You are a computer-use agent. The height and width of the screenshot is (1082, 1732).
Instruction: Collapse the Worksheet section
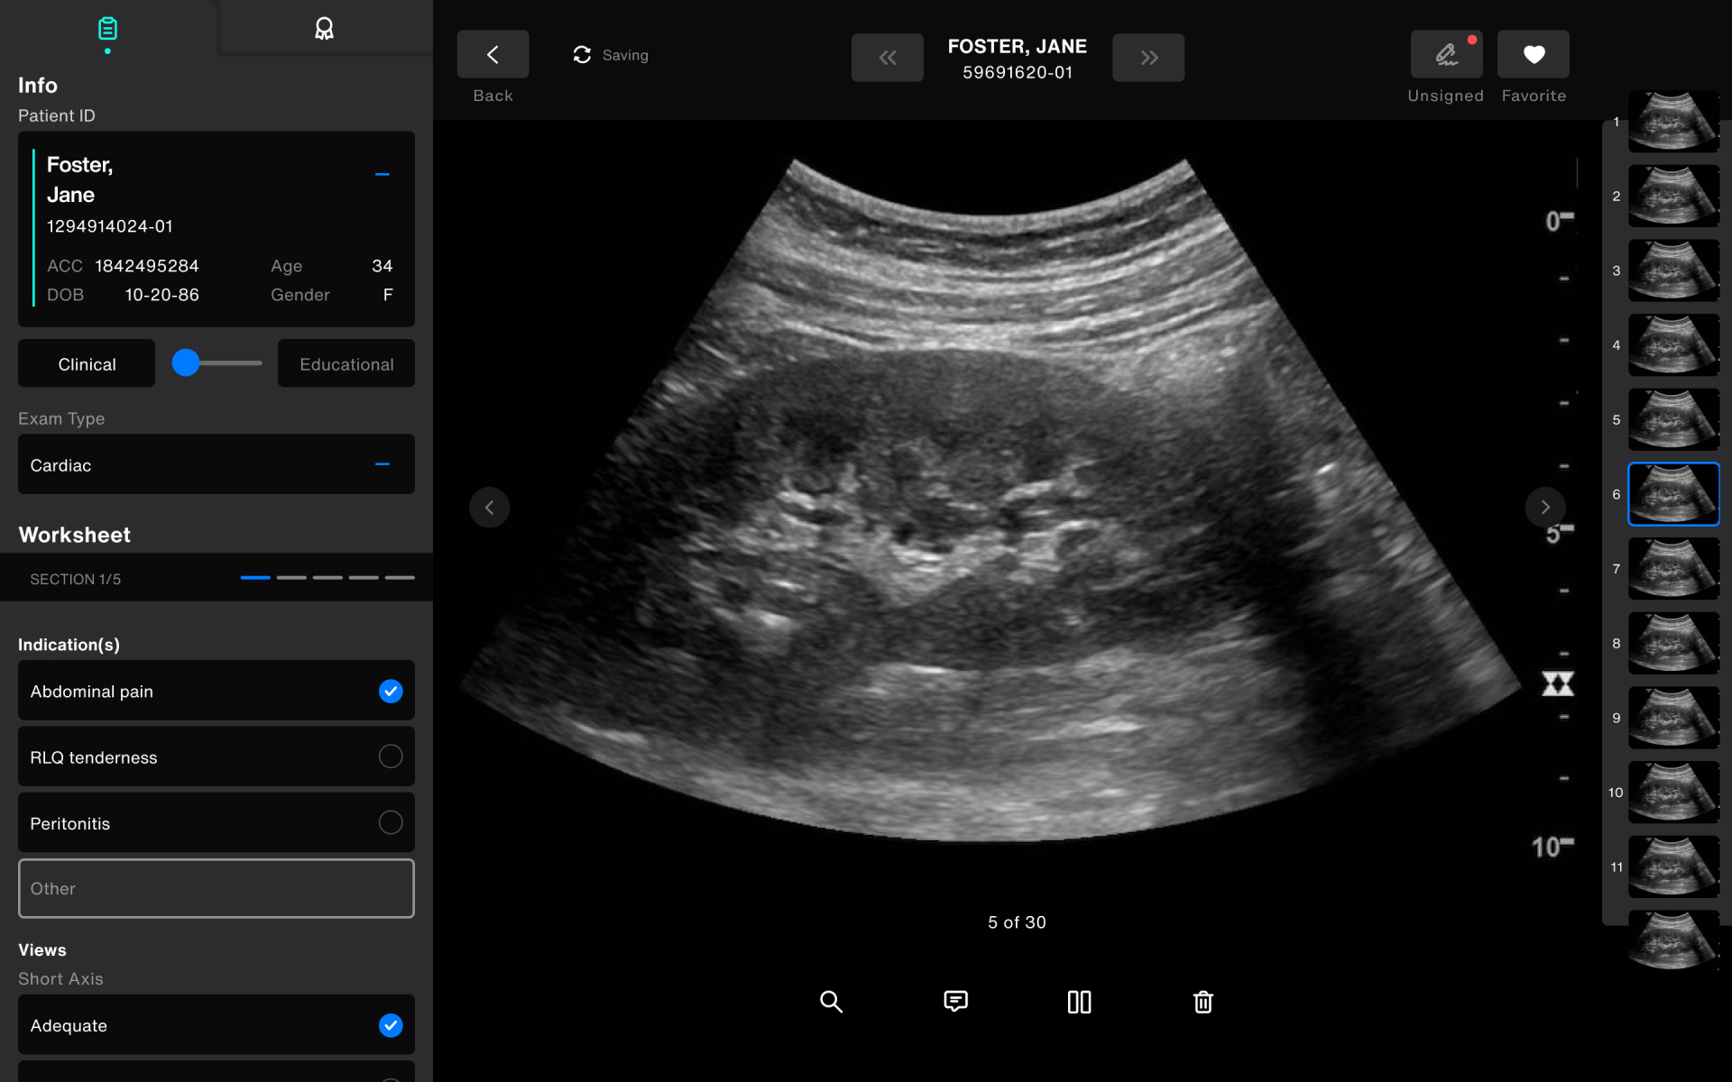pos(74,534)
